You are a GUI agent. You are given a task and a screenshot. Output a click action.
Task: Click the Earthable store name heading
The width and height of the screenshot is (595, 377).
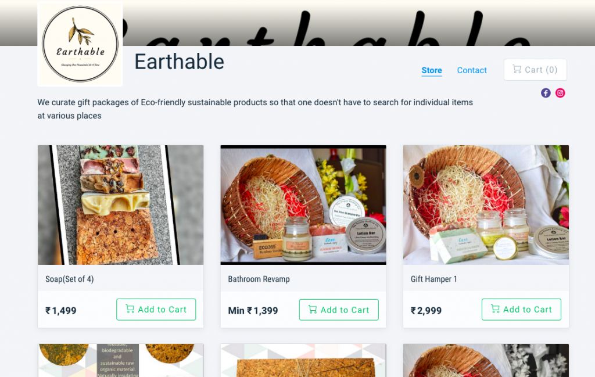179,62
